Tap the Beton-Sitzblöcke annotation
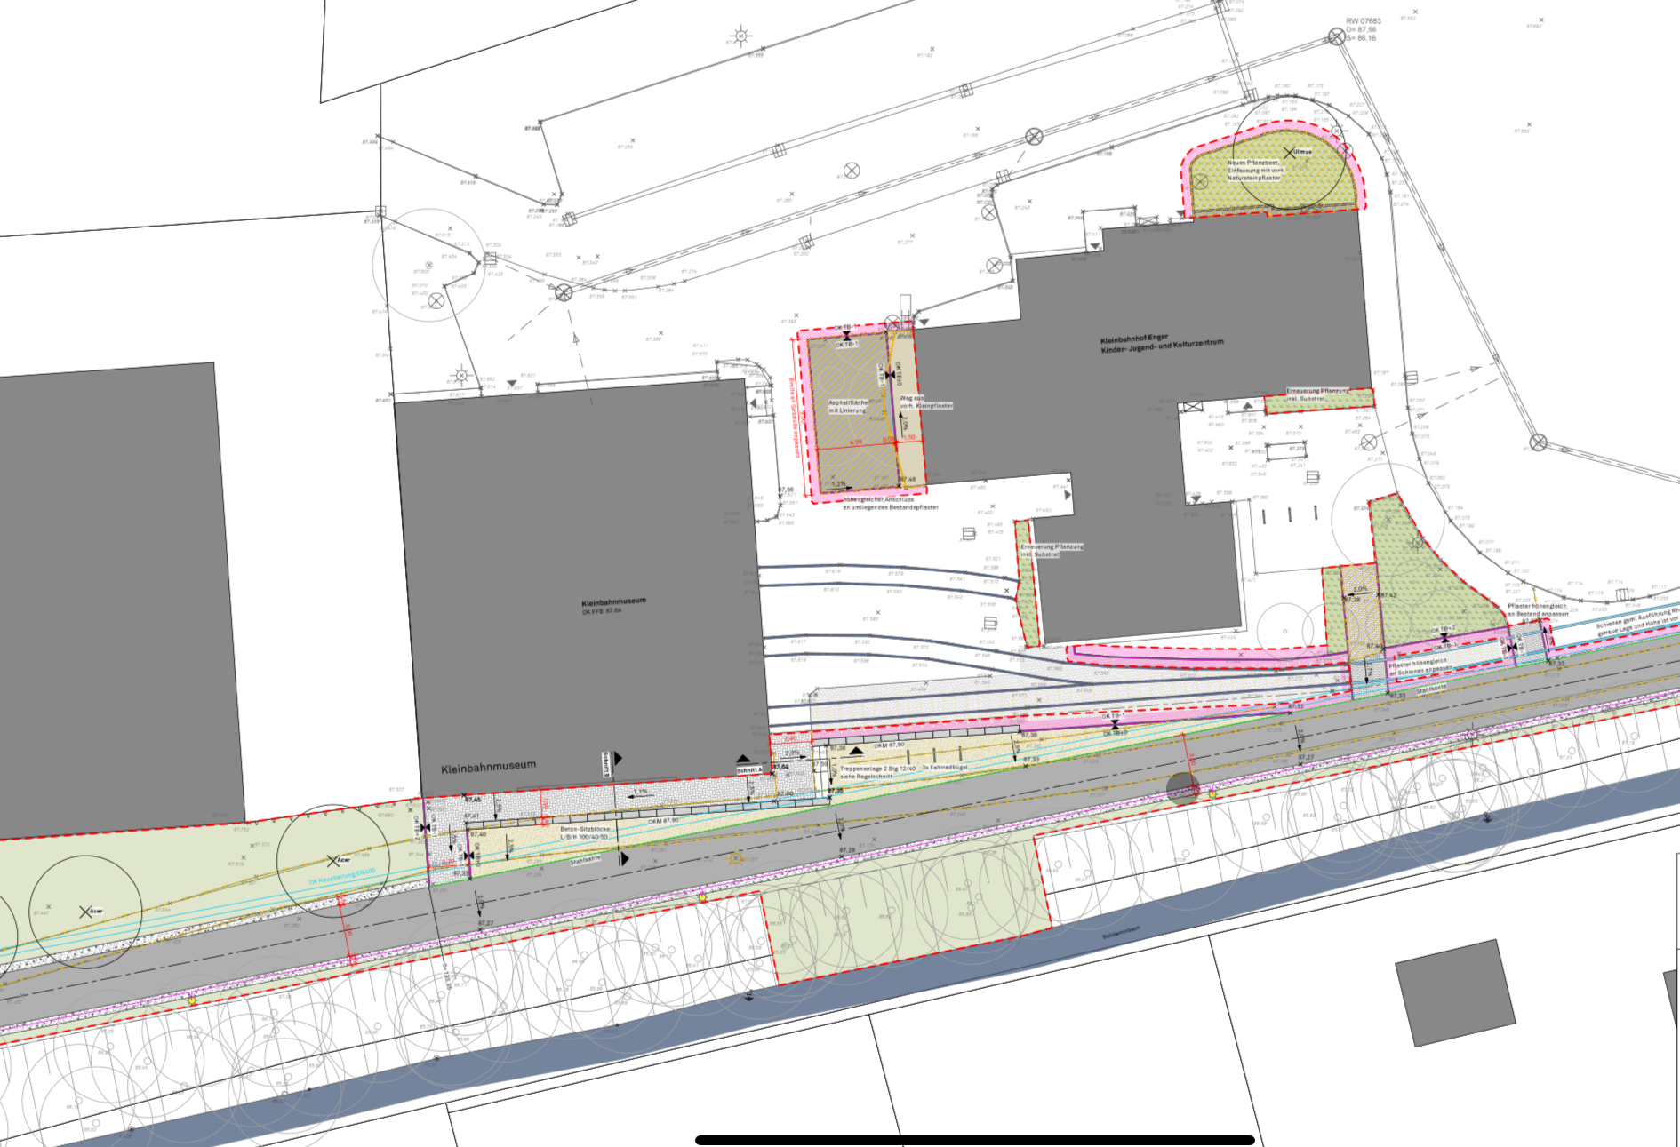 [584, 832]
